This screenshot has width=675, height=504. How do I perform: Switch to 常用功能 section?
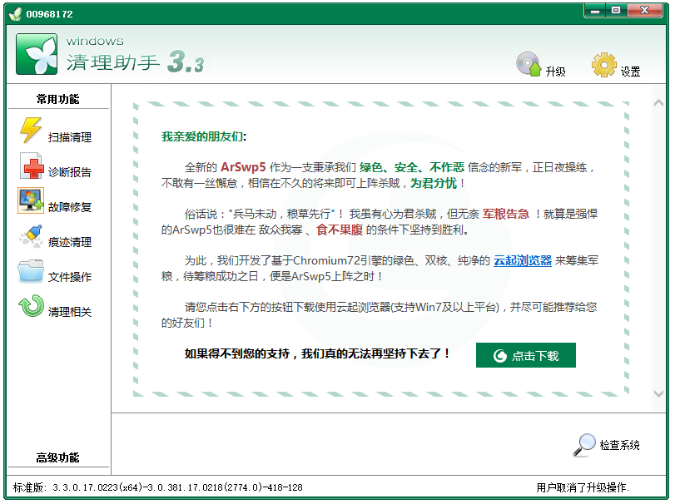pos(57,99)
